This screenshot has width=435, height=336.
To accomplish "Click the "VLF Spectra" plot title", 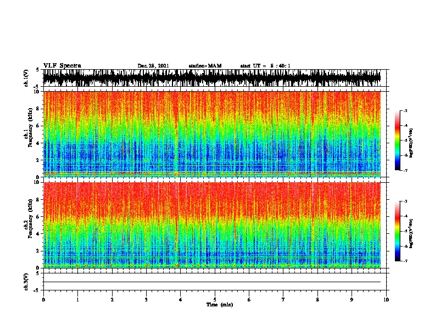I will coord(62,65).
